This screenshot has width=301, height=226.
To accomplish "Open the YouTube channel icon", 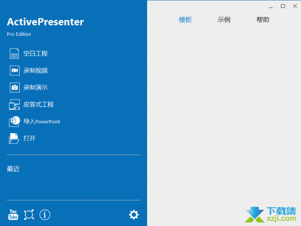I will click(x=13, y=215).
